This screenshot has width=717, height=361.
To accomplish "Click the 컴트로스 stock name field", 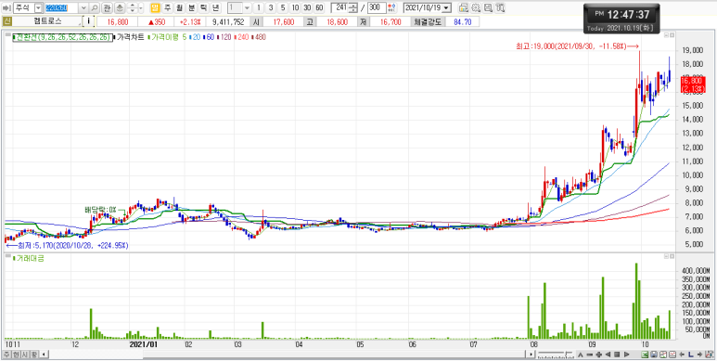I will pyautogui.click(x=47, y=21).
